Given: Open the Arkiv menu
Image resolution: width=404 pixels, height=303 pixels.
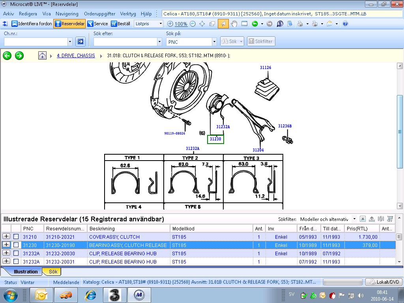Looking at the screenshot, I should click(9, 14).
